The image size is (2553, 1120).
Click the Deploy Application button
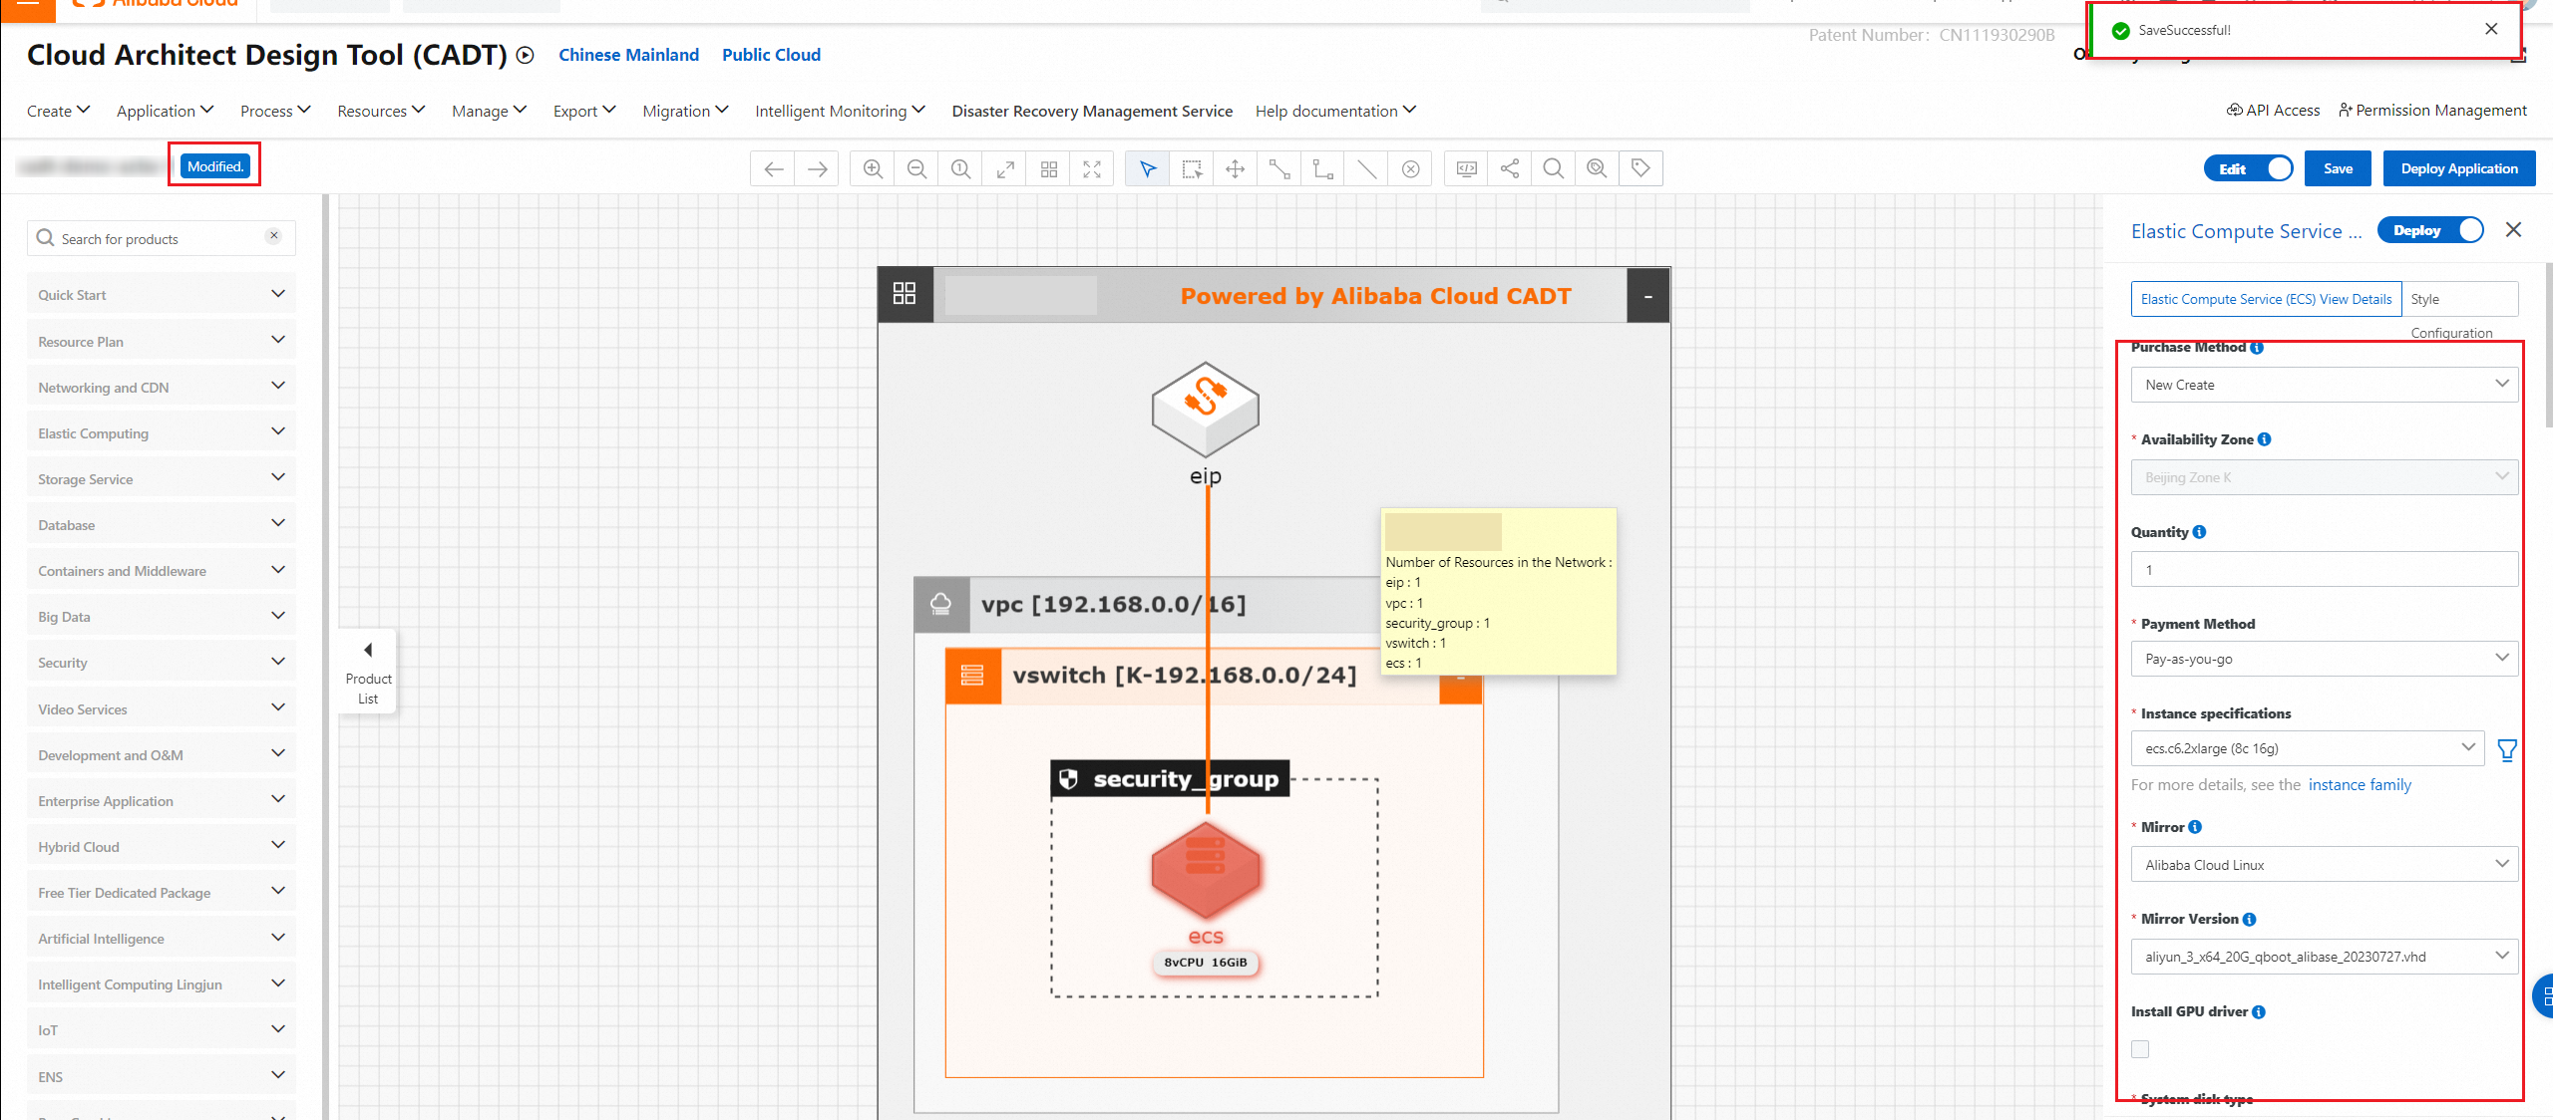(x=2458, y=169)
